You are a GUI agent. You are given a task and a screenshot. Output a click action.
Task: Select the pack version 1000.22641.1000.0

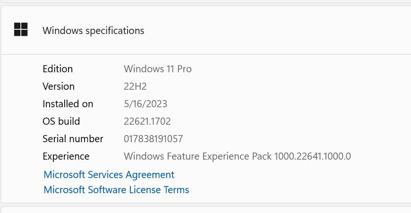click(x=312, y=156)
